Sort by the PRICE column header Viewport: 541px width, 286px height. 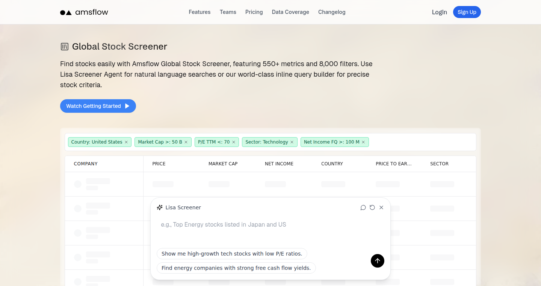pos(159,164)
